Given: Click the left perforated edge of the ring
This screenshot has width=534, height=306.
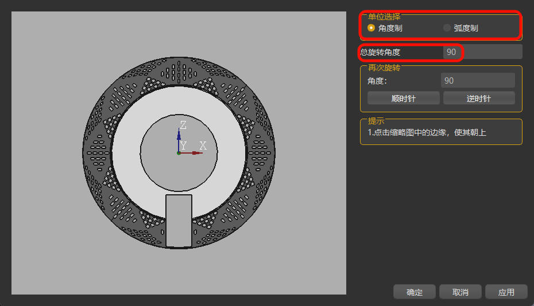Looking at the screenshot, I should point(97,153).
